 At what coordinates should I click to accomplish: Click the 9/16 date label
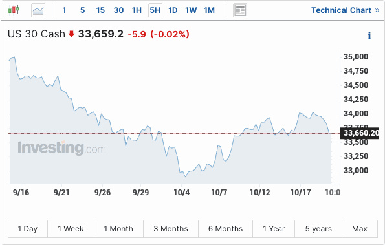point(21,193)
